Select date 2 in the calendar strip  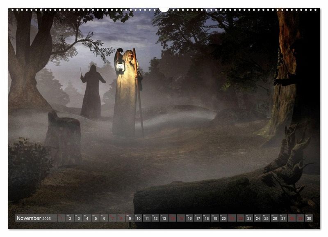[x=70, y=218]
